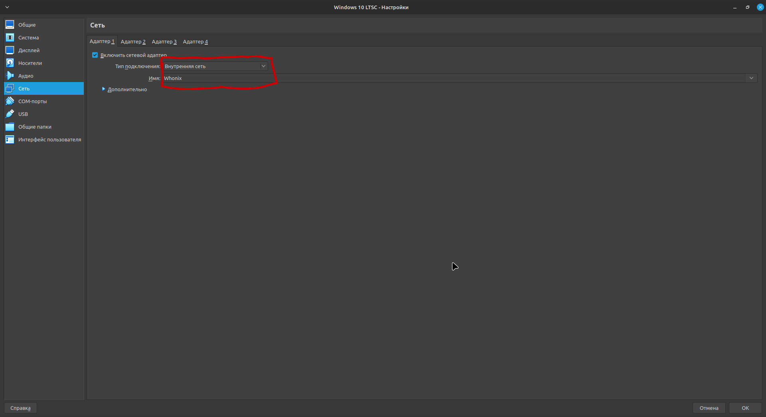Click the Отмена button
The width and height of the screenshot is (766, 417).
[709, 408]
